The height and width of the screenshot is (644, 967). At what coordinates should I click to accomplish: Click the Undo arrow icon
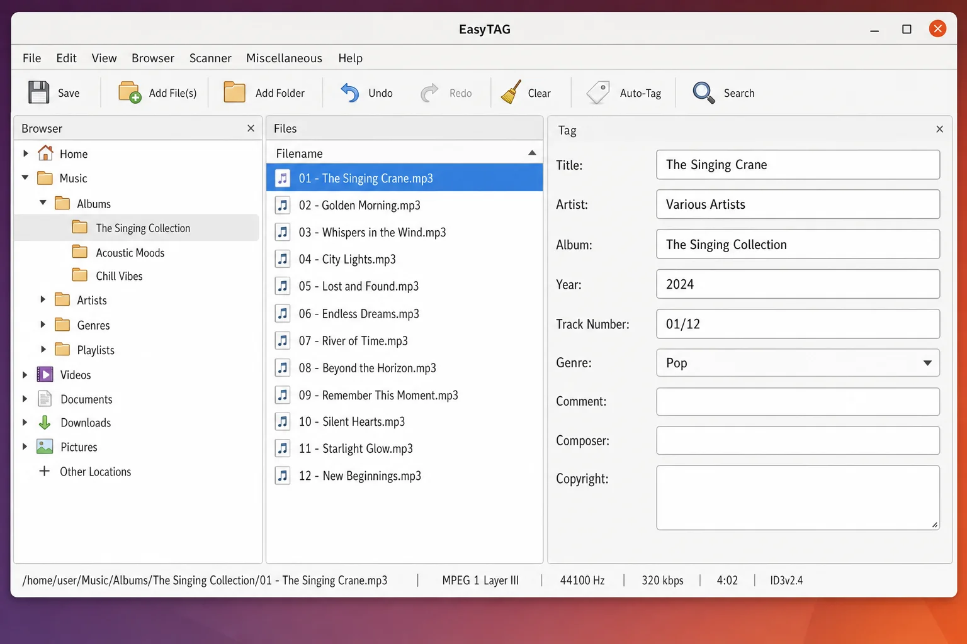pyautogui.click(x=349, y=92)
